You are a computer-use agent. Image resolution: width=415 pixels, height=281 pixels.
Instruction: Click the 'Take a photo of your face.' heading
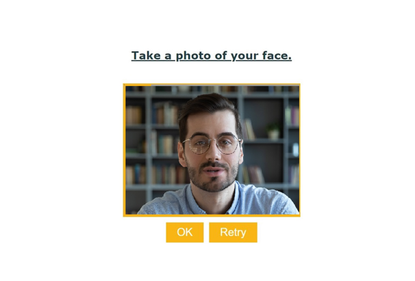[x=212, y=55]
